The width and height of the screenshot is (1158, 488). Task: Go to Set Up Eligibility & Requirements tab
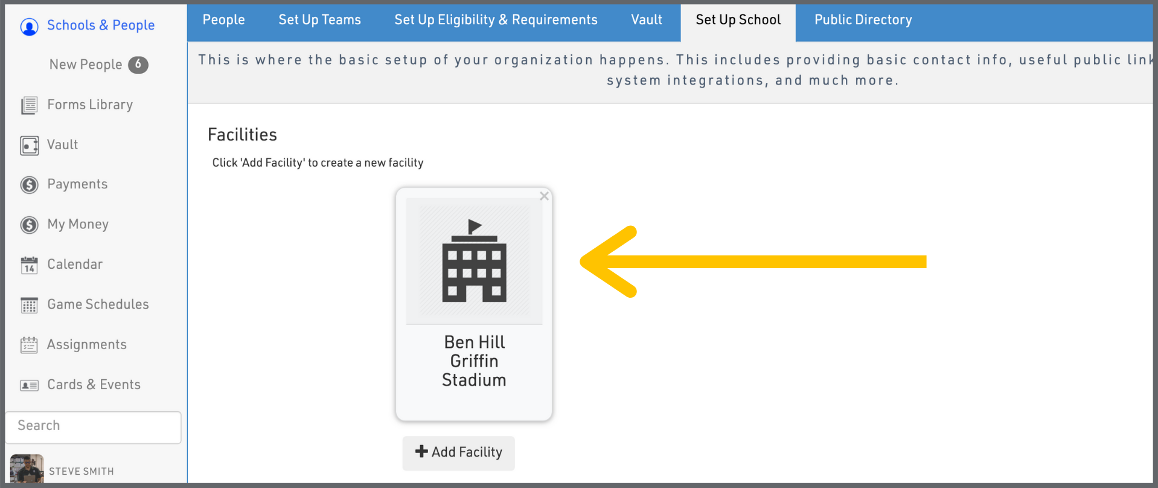pyautogui.click(x=496, y=20)
